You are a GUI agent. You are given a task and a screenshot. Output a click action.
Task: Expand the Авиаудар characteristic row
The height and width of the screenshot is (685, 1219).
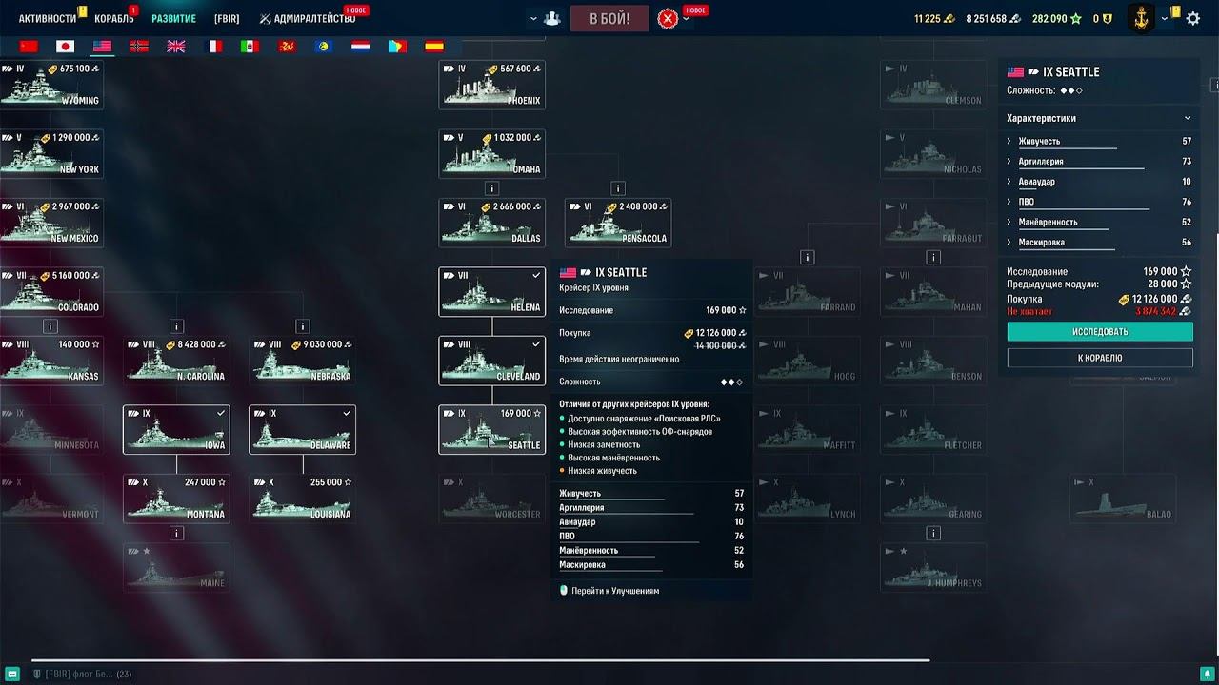pyautogui.click(x=1100, y=182)
